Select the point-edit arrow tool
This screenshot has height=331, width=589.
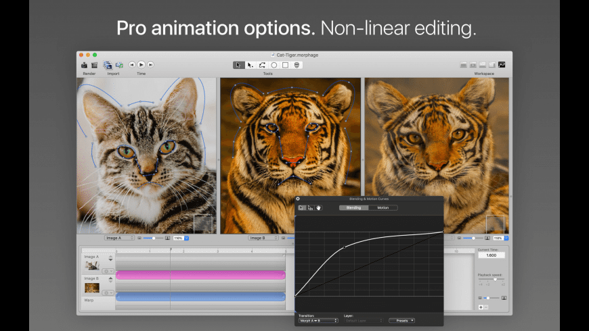(250, 66)
